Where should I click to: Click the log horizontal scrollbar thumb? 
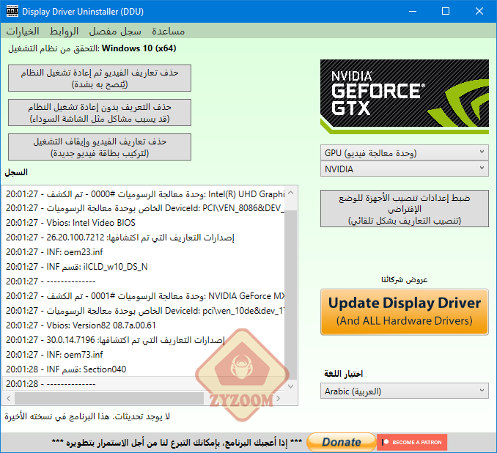pyautogui.click(x=109, y=398)
